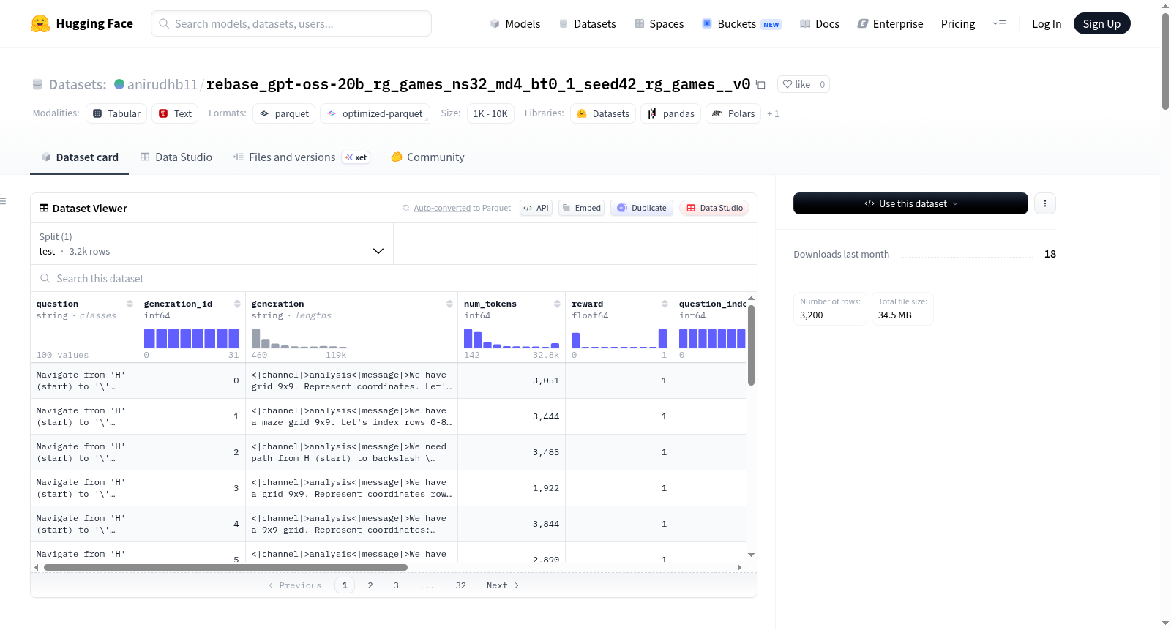Select current page 1 button
This screenshot has width=1171, height=630.
[345, 585]
